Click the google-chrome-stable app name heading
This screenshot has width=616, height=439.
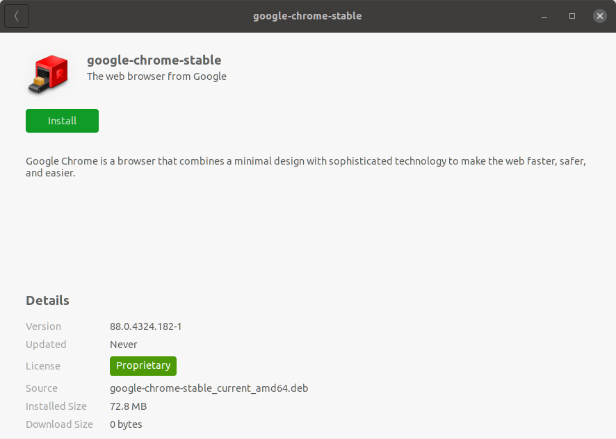pyautogui.click(x=154, y=60)
